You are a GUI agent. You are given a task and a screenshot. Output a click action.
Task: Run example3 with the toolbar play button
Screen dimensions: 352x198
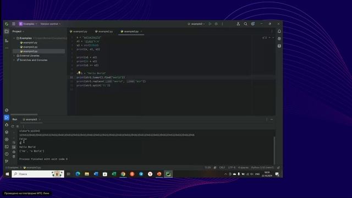(210, 24)
